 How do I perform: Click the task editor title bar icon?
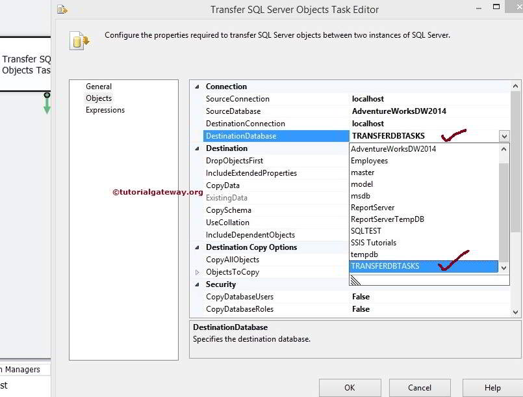click(x=62, y=9)
